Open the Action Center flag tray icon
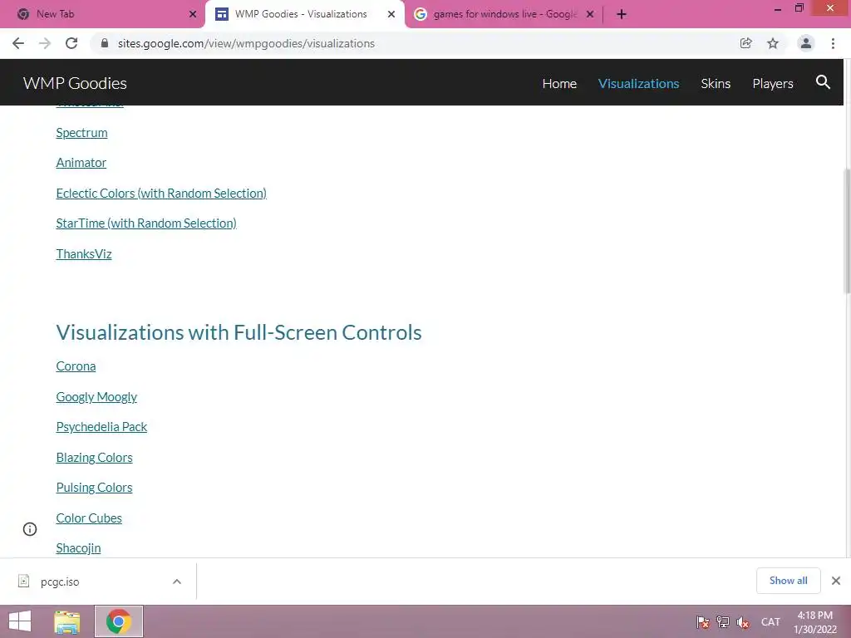Viewport: 851px width, 638px height. [x=703, y=622]
